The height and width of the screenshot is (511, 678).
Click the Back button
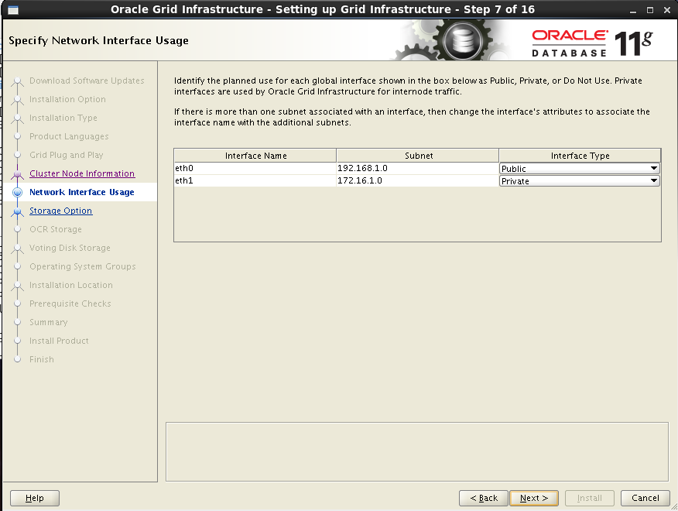484,498
